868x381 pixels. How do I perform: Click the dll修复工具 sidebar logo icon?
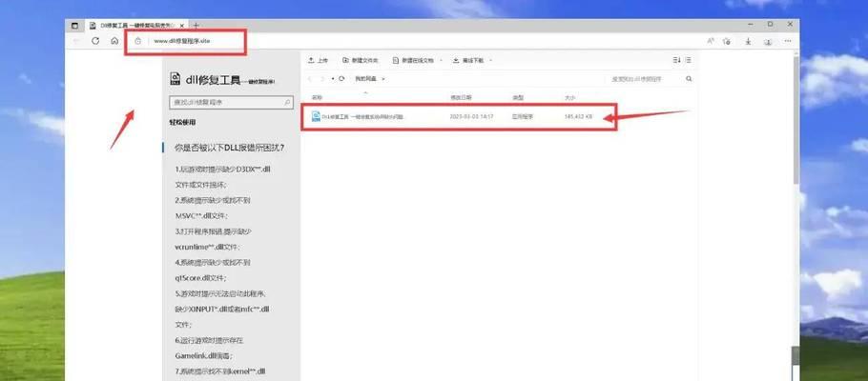point(175,78)
